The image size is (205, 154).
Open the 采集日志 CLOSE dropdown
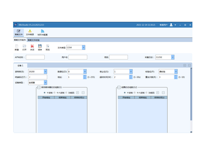pyautogui.click(x=173, y=57)
